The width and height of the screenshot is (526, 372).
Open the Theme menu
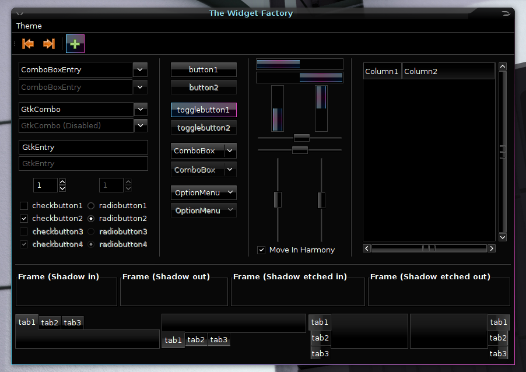pos(29,26)
